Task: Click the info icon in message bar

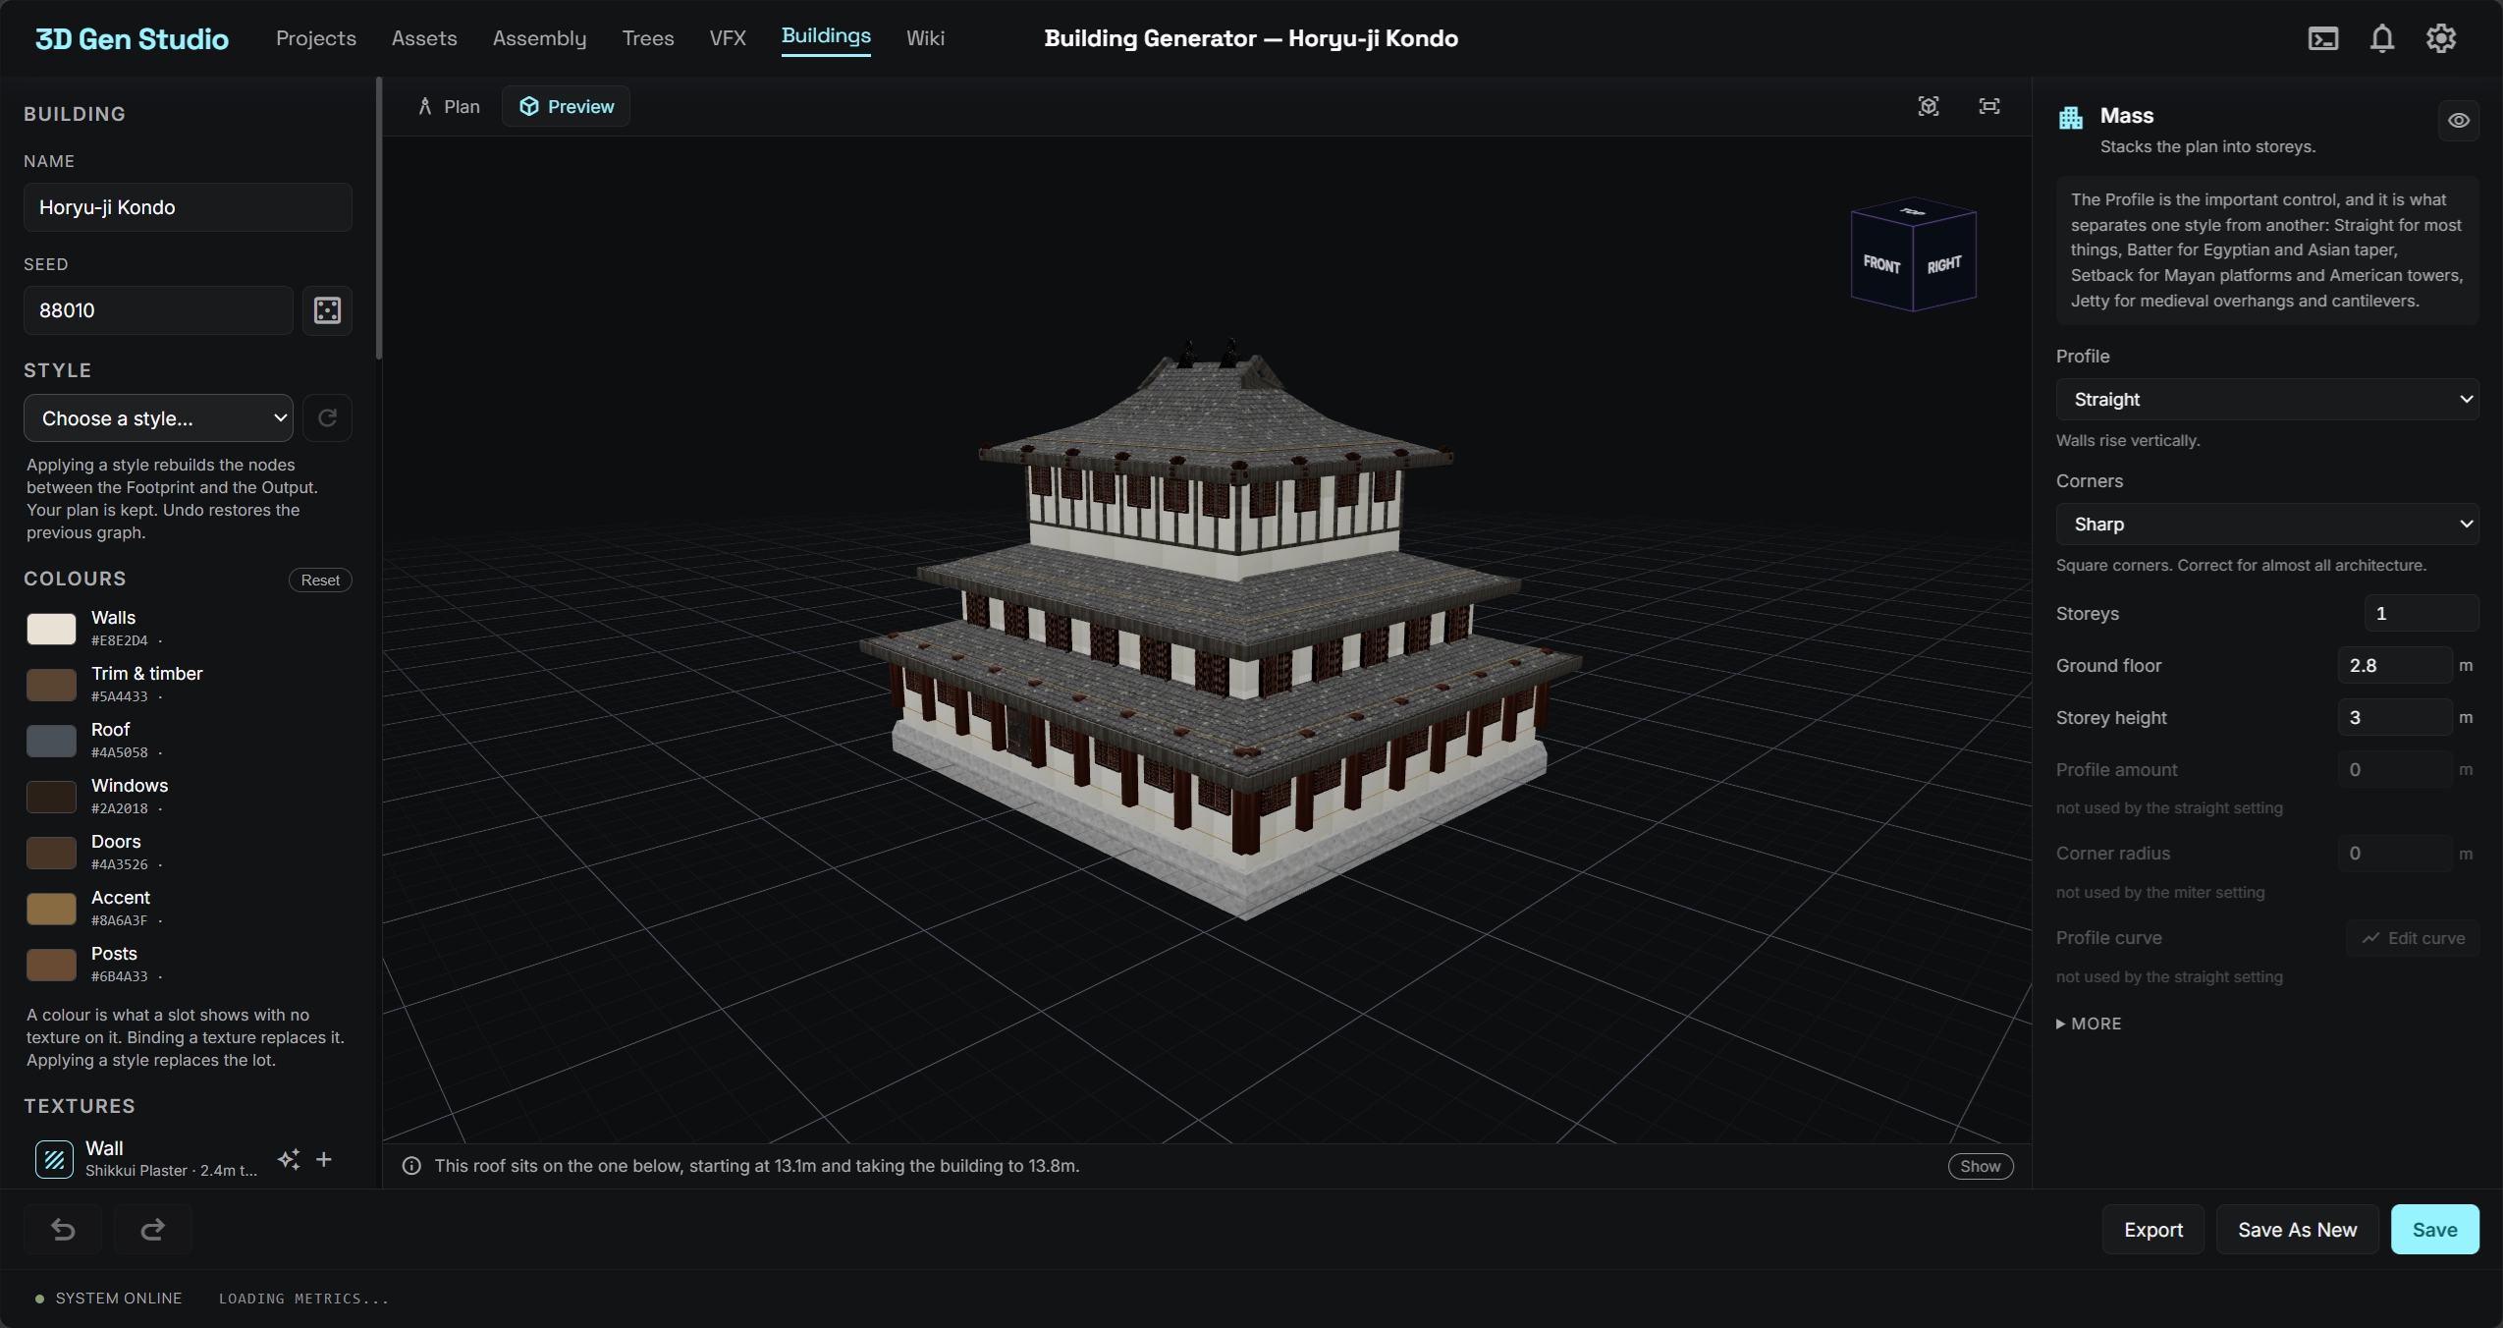Action: tap(411, 1166)
